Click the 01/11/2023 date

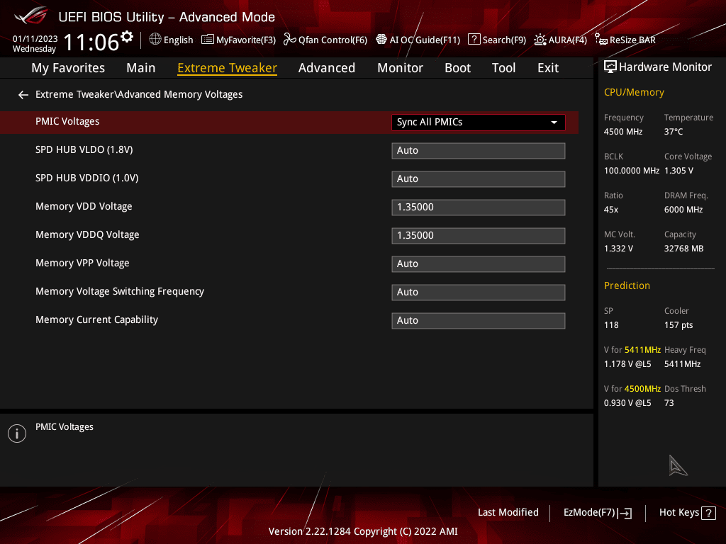click(x=35, y=39)
